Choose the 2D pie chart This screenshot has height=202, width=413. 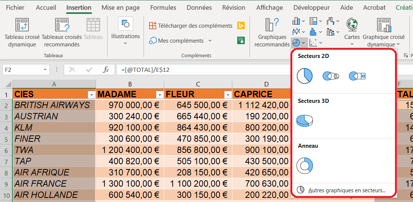pyautogui.click(x=305, y=76)
